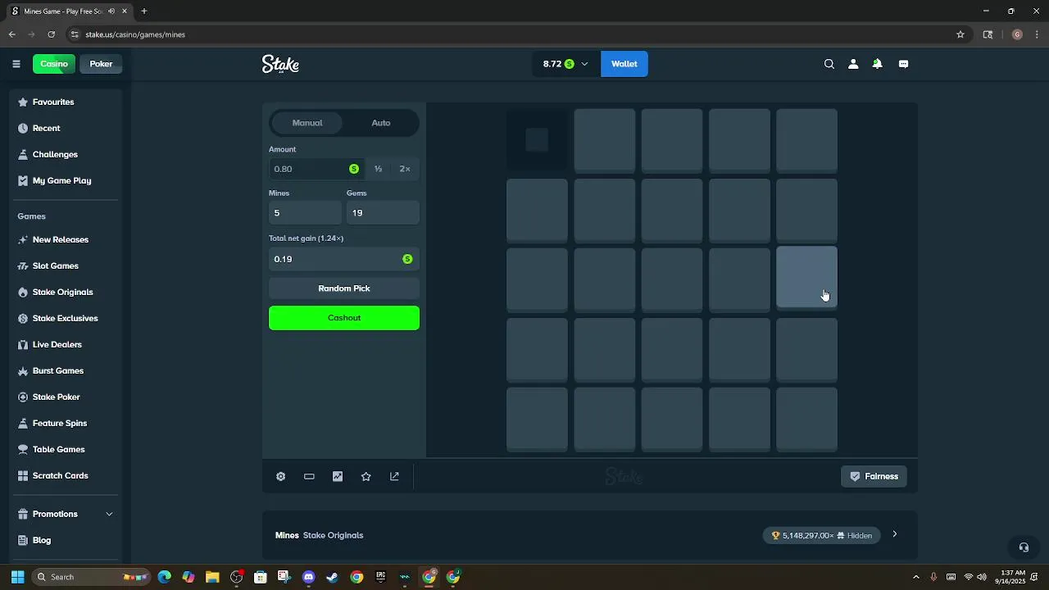
Task: Open the Chrome profile avatar
Action: [x=1017, y=34]
